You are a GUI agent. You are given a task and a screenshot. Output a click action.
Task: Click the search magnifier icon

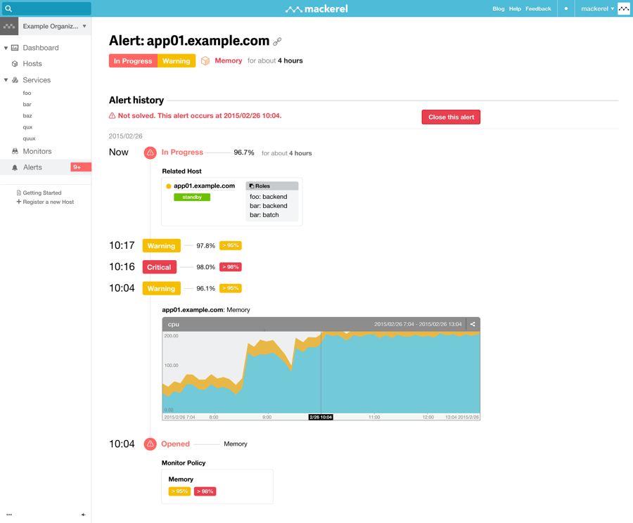click(x=9, y=8)
